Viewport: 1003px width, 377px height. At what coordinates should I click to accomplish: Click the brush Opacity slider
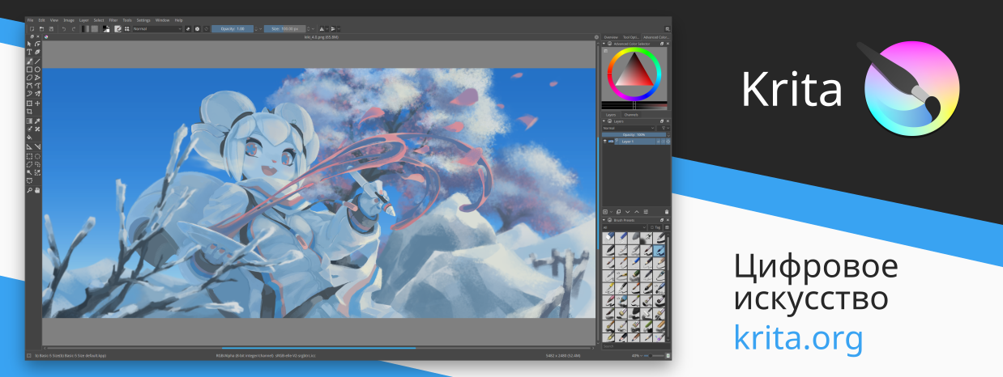tap(233, 29)
